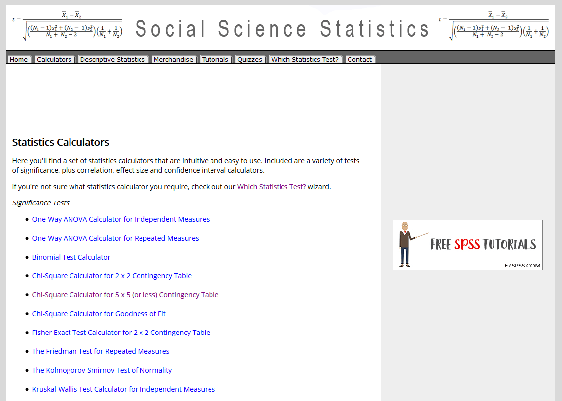The width and height of the screenshot is (562, 401).
Task: Open Chi-Square Calculator for 5 x 5 Table
Action: (125, 295)
